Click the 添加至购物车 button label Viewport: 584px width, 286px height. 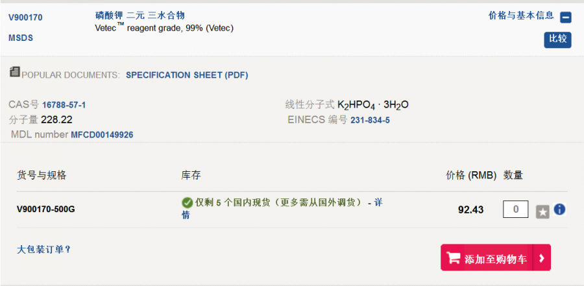tap(496, 259)
